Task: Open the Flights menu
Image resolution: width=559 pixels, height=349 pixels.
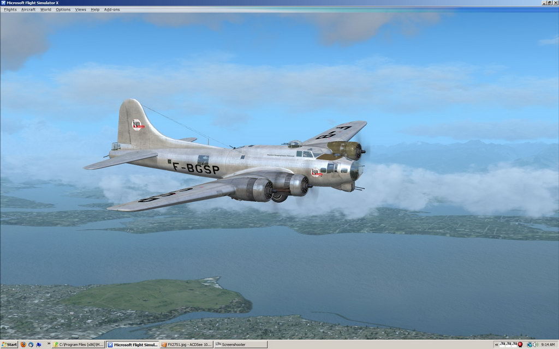Action: point(10,10)
